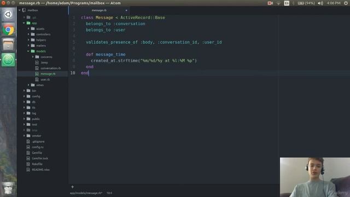Show battery status at 94%
Viewport: 350px width, 197px height.
(306, 3)
